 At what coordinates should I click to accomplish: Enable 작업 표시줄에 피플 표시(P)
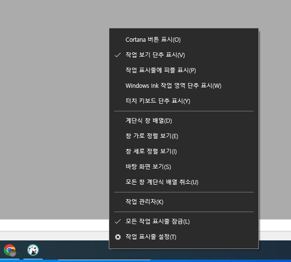pyautogui.click(x=184, y=70)
